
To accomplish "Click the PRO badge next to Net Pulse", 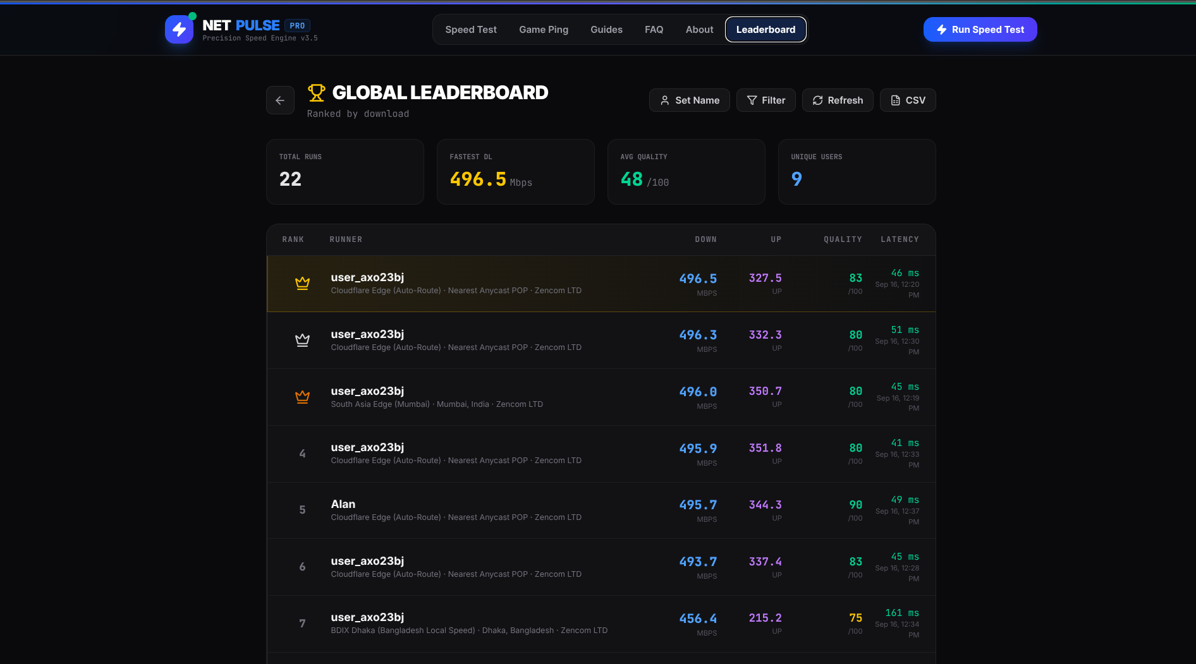I will 297,26.
